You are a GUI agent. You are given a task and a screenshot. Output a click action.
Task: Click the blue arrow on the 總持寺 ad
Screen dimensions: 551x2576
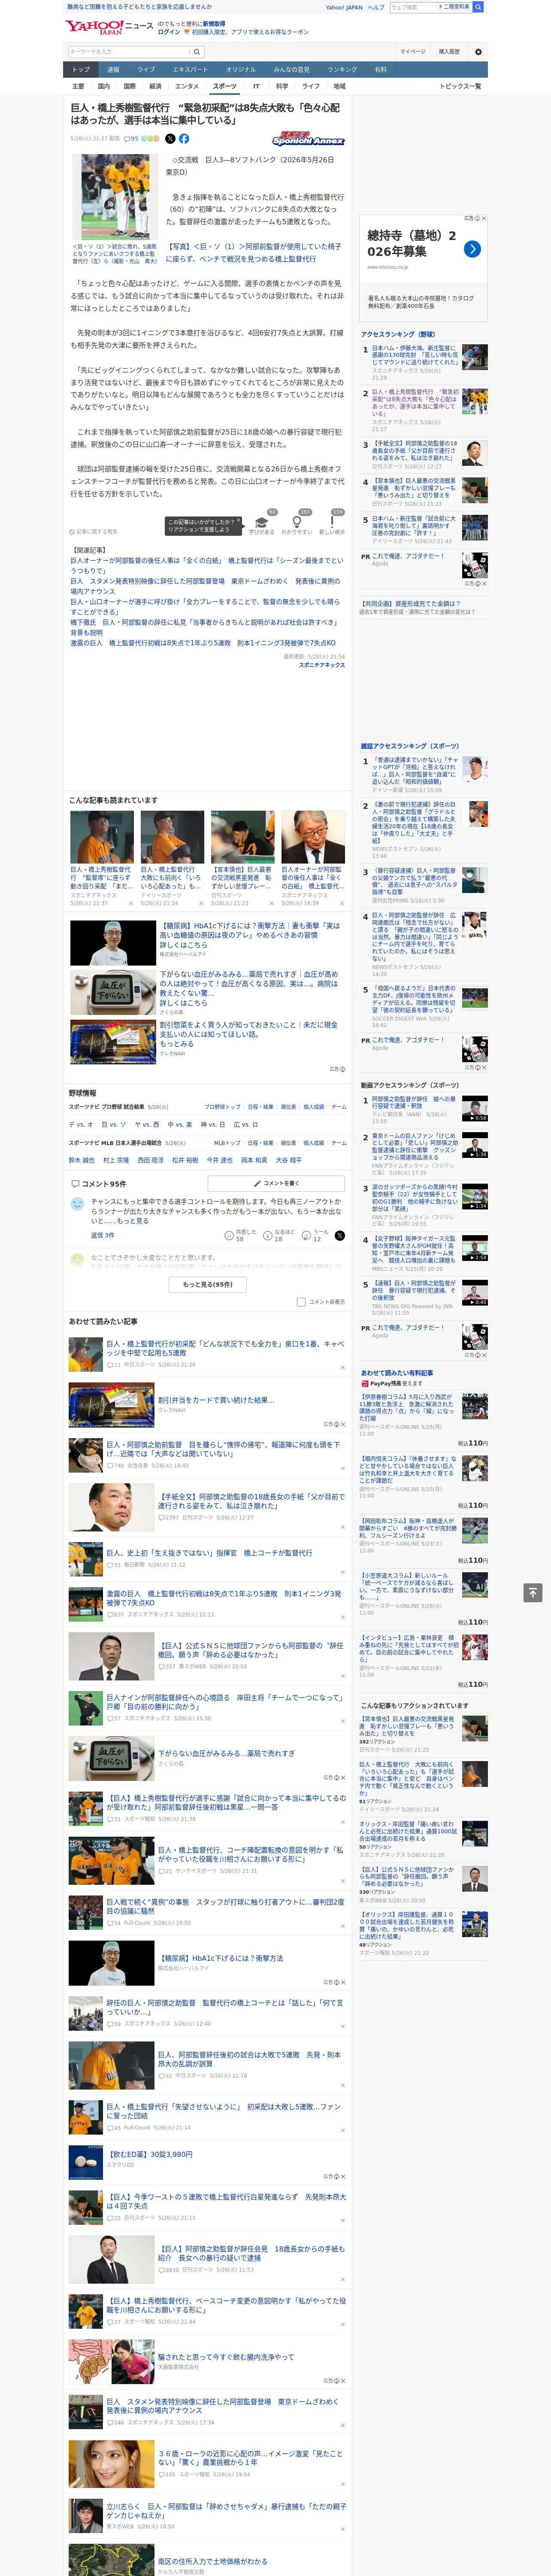click(x=472, y=249)
